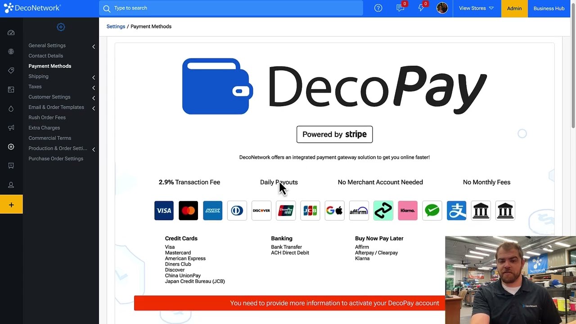The height and width of the screenshot is (324, 576).
Task: Click the Discover card icon
Action: 261,211
